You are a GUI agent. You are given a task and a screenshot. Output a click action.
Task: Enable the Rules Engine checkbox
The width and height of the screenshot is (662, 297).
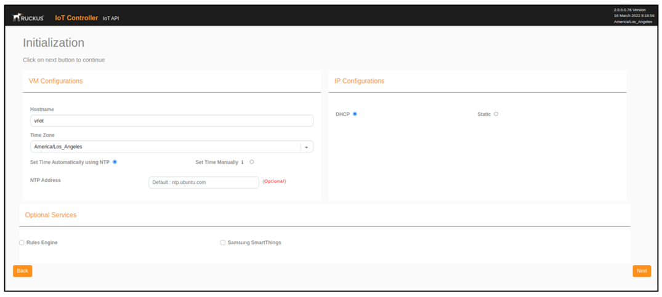click(x=22, y=243)
